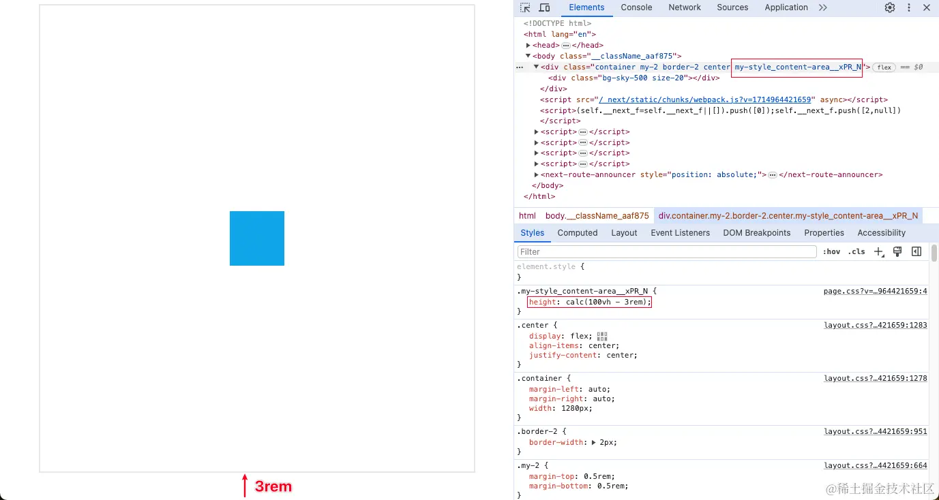939x500 pixels.
Task: Open layout.css link for the .border-2 rule
Action: point(876,432)
